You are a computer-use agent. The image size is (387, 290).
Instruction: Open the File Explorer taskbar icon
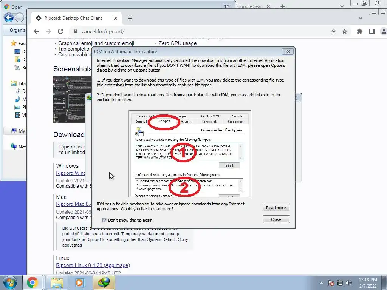click(x=57, y=282)
